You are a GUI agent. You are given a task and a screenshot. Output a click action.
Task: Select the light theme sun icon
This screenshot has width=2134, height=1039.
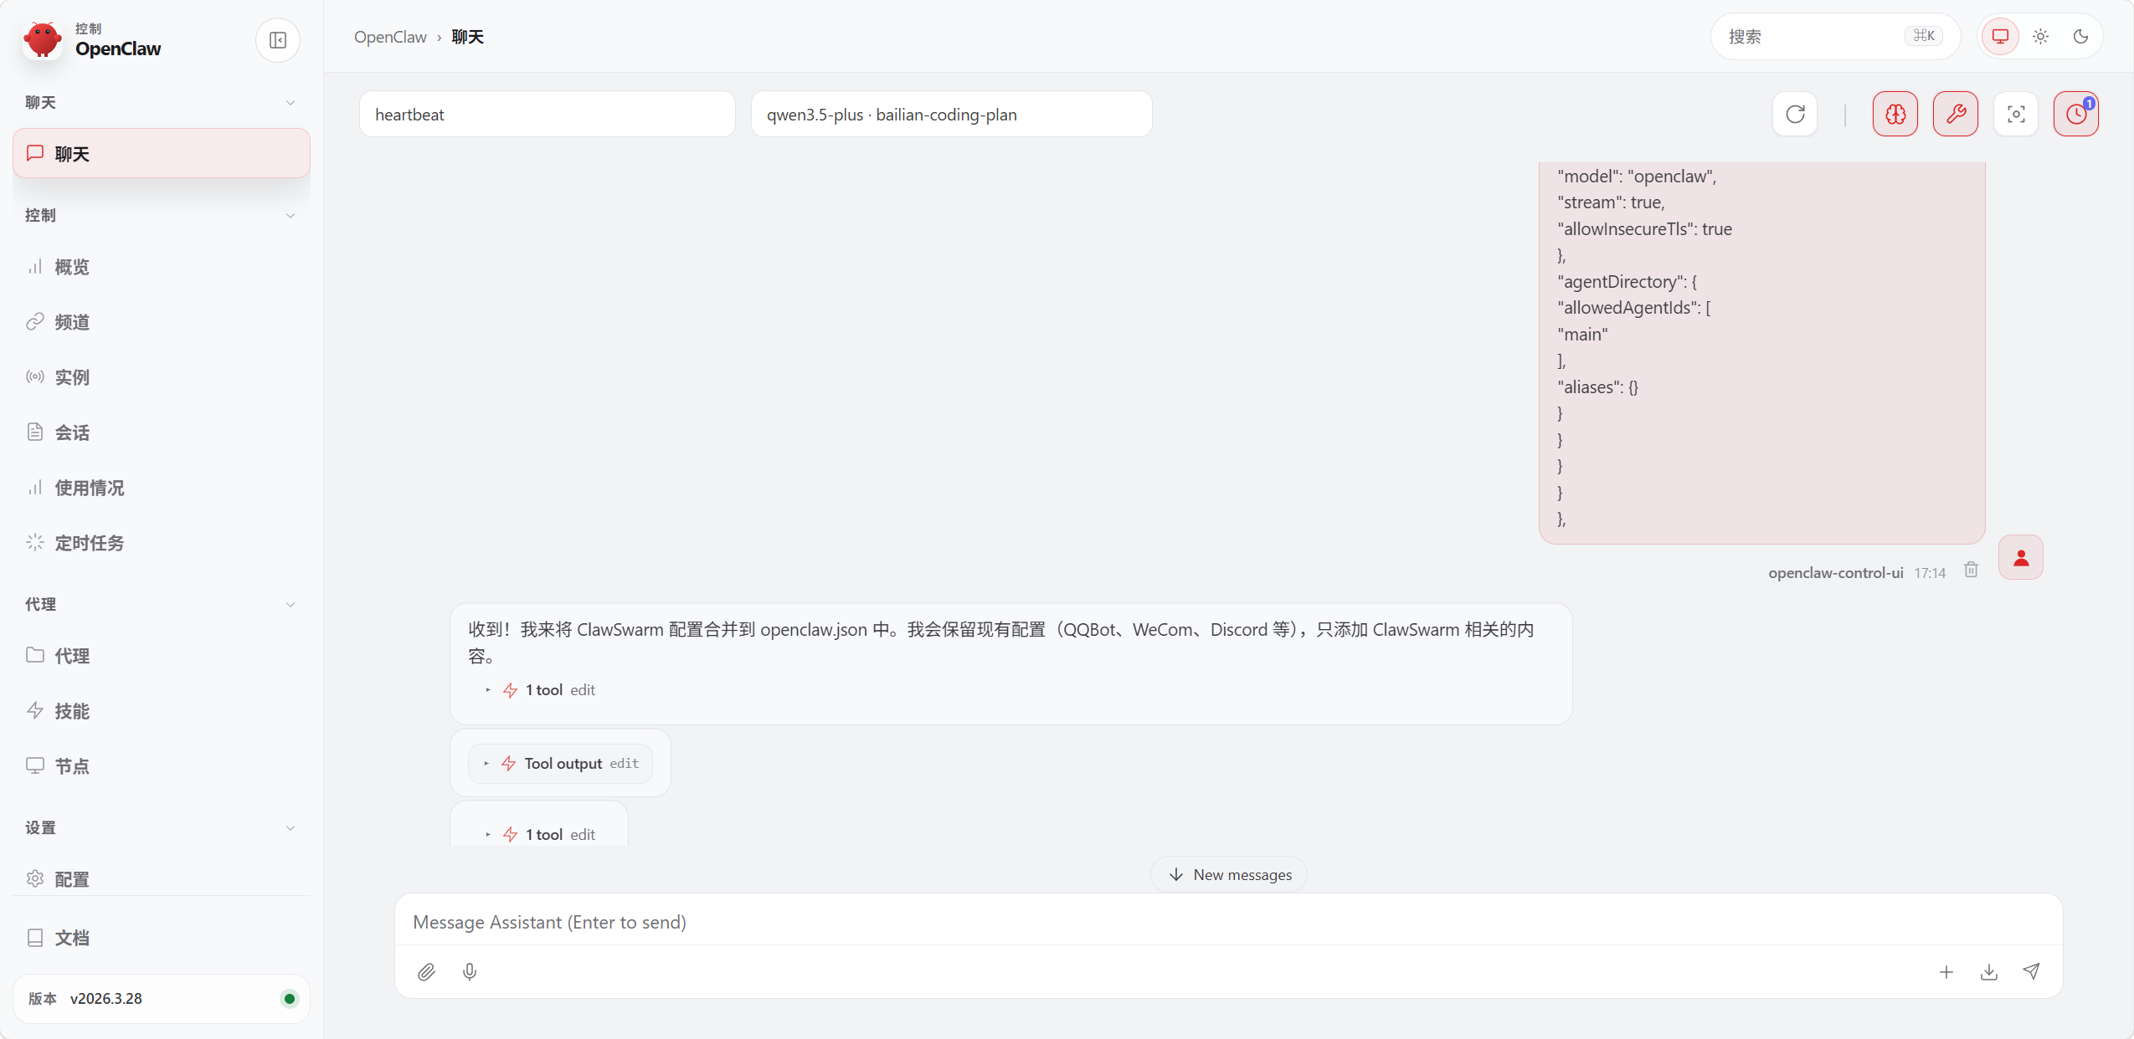pyautogui.click(x=2041, y=37)
